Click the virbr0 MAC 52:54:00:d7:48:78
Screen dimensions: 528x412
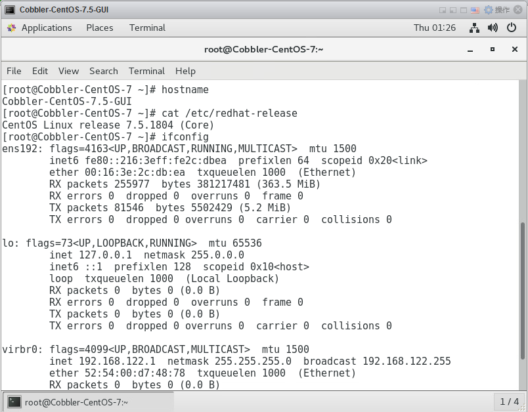tap(135, 373)
